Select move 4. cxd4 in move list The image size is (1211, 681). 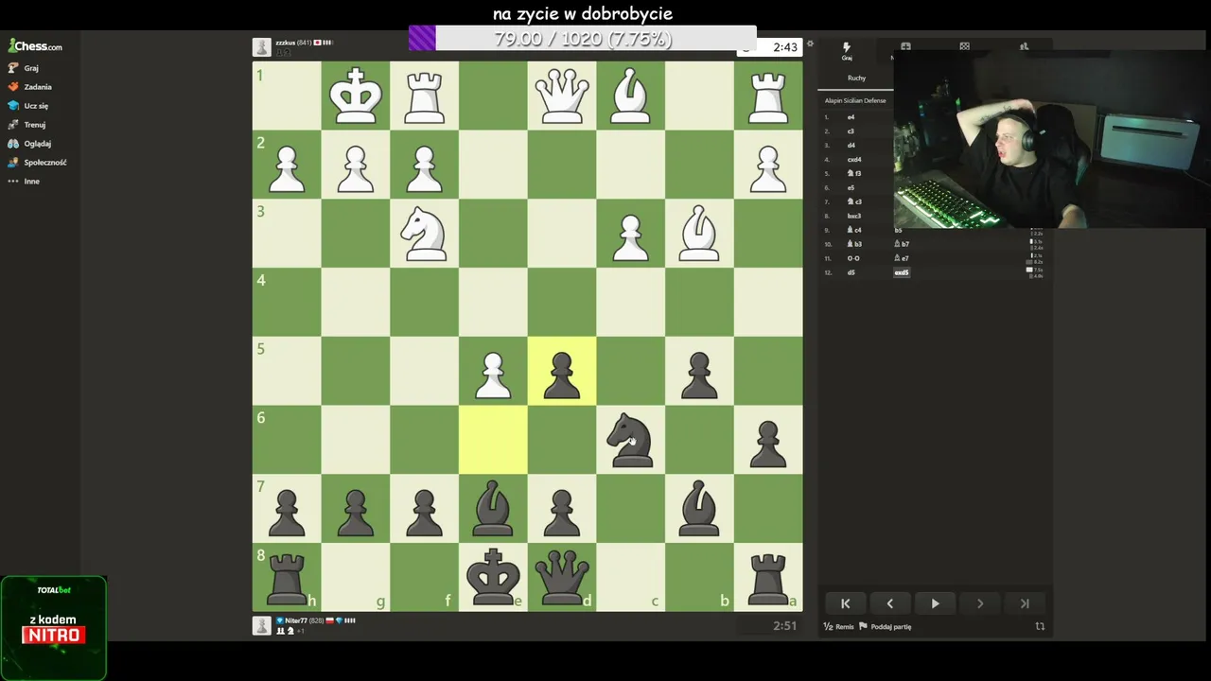point(854,160)
